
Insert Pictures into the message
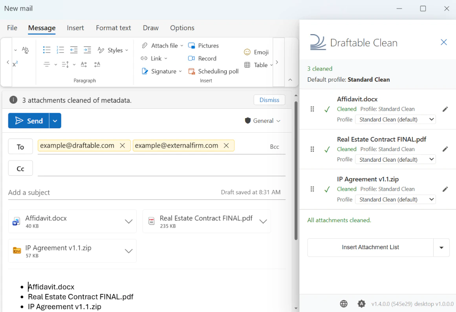pyautogui.click(x=203, y=46)
